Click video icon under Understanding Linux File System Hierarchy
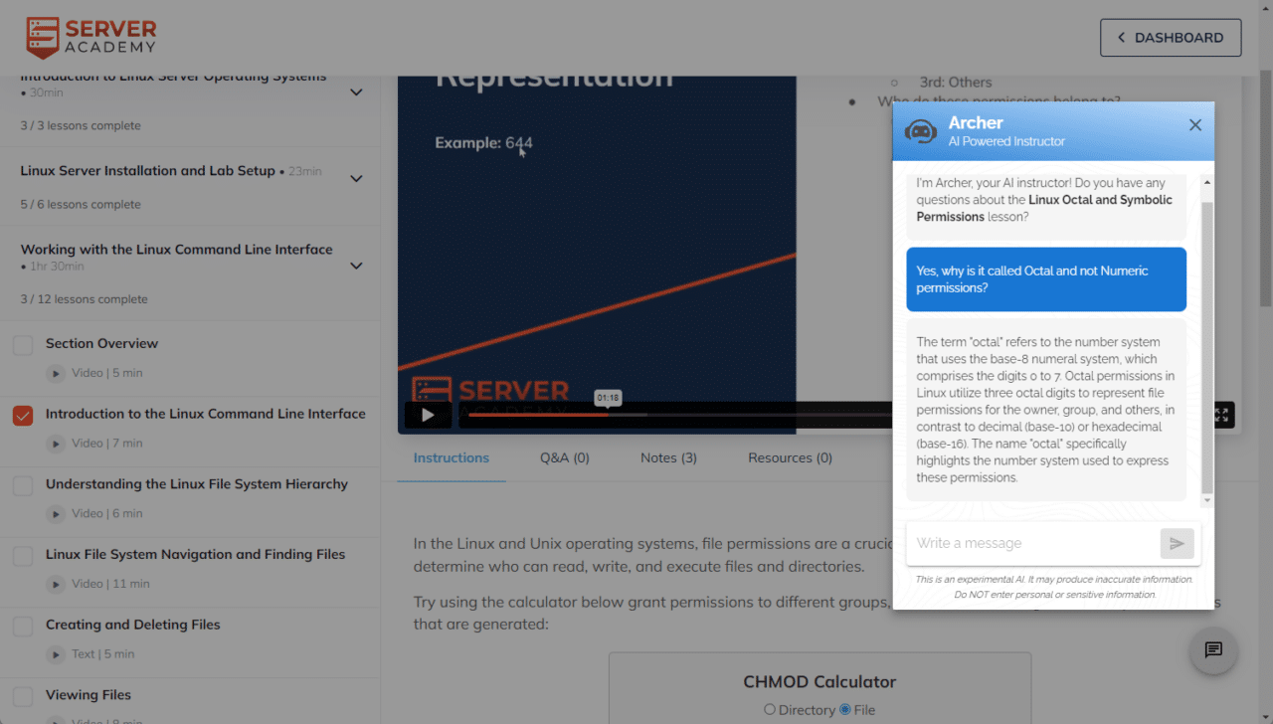Screen dimensions: 1273x724 (56, 513)
